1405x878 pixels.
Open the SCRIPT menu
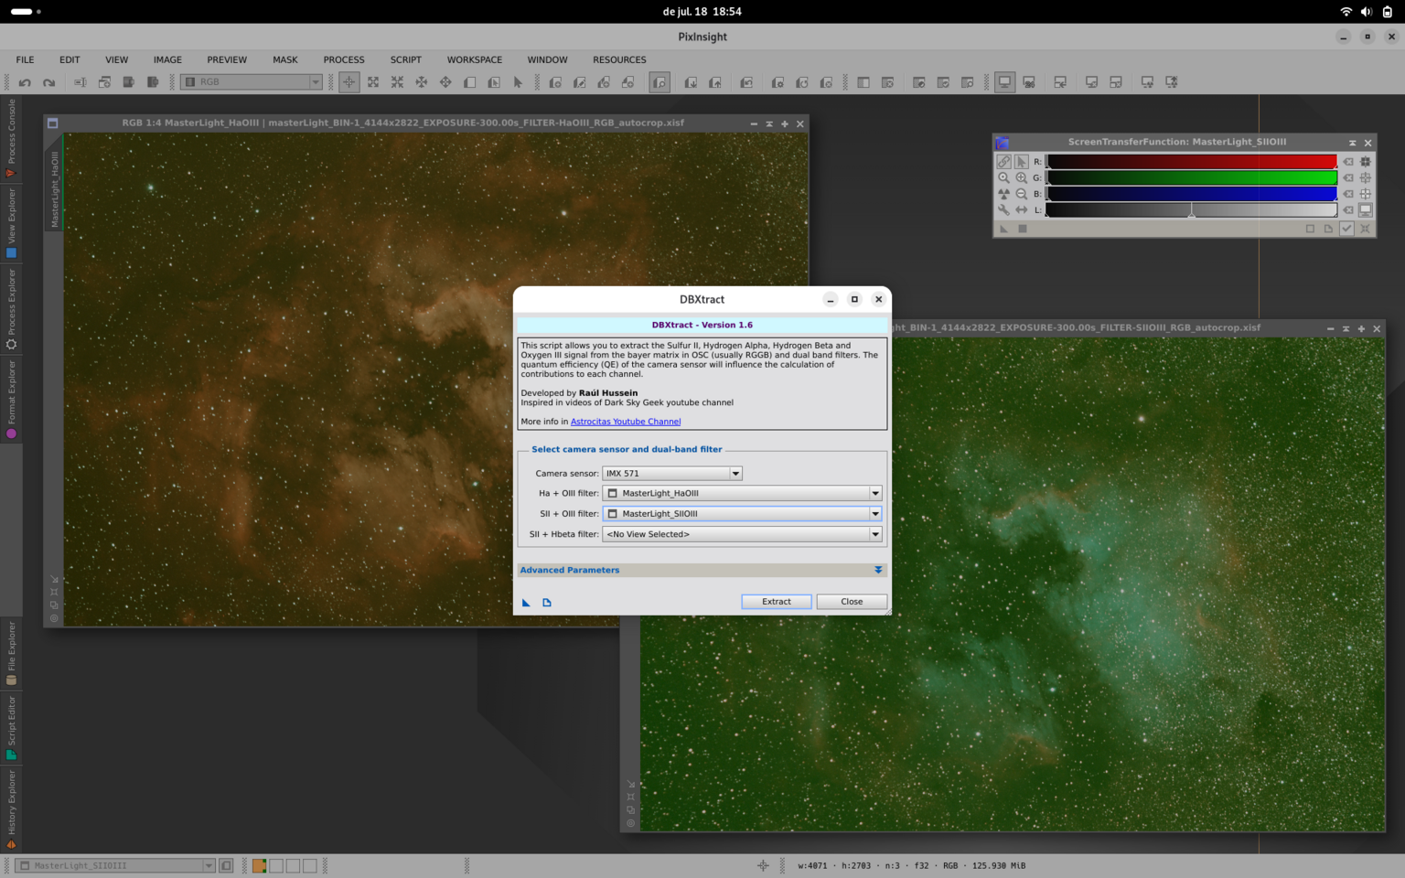point(406,59)
